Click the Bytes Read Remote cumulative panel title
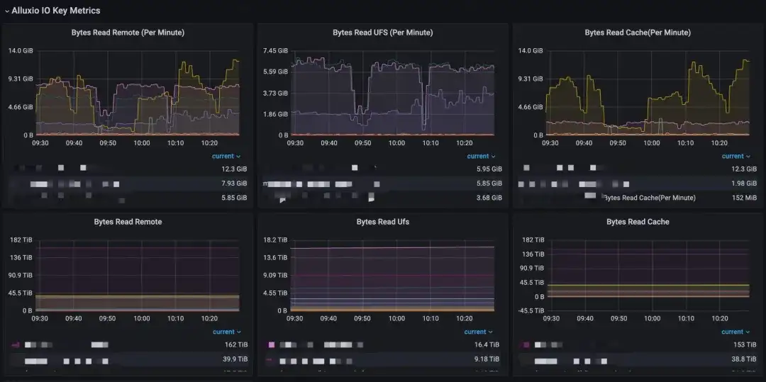The width and height of the screenshot is (766, 382). tap(128, 222)
